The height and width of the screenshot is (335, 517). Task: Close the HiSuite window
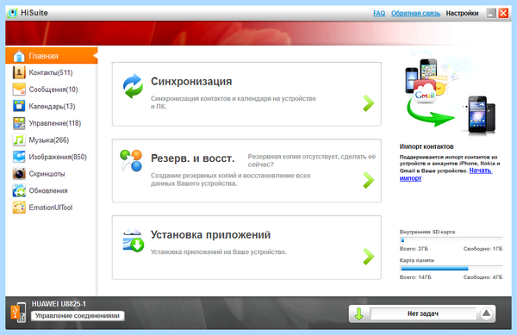[503, 13]
